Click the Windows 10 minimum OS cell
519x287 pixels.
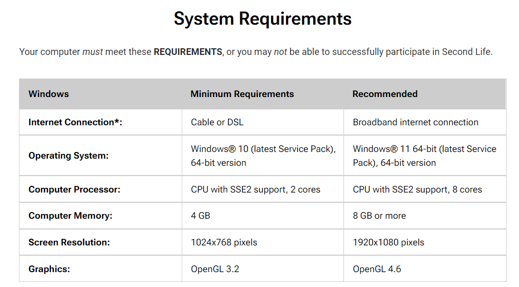[x=263, y=156]
